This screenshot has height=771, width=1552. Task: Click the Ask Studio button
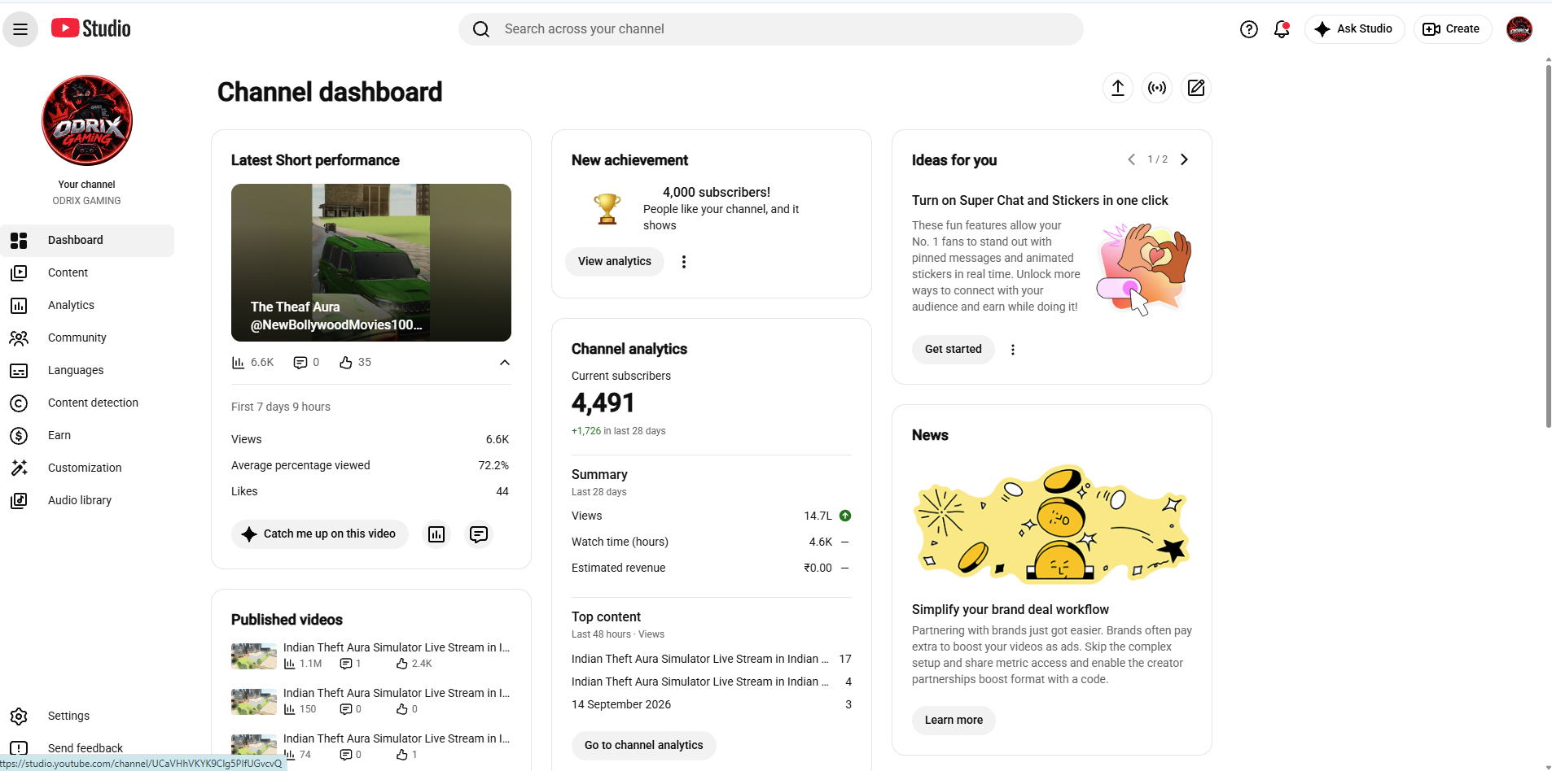(x=1354, y=29)
